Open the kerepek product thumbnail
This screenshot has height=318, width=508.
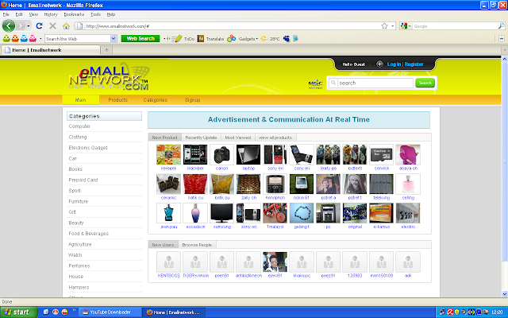168,155
